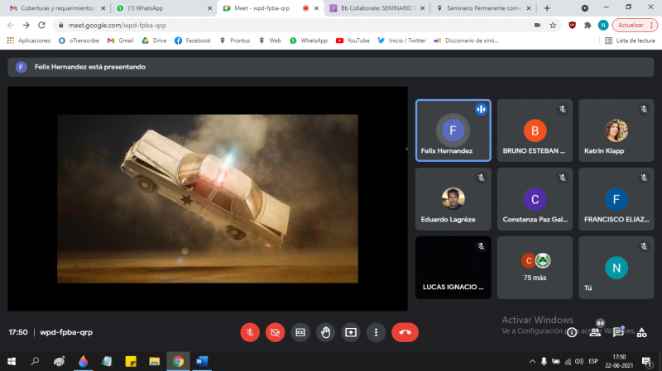Switch to Bb Collaborate SEMINARIO tab
Screen dimensions: 662x371
pyautogui.click(x=377, y=8)
